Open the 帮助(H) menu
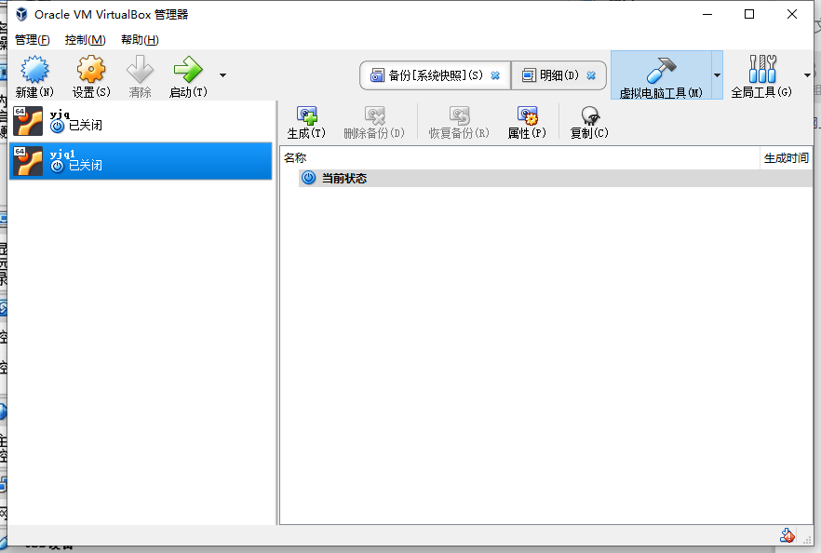Viewport: 821px width, 553px height. 140,40
